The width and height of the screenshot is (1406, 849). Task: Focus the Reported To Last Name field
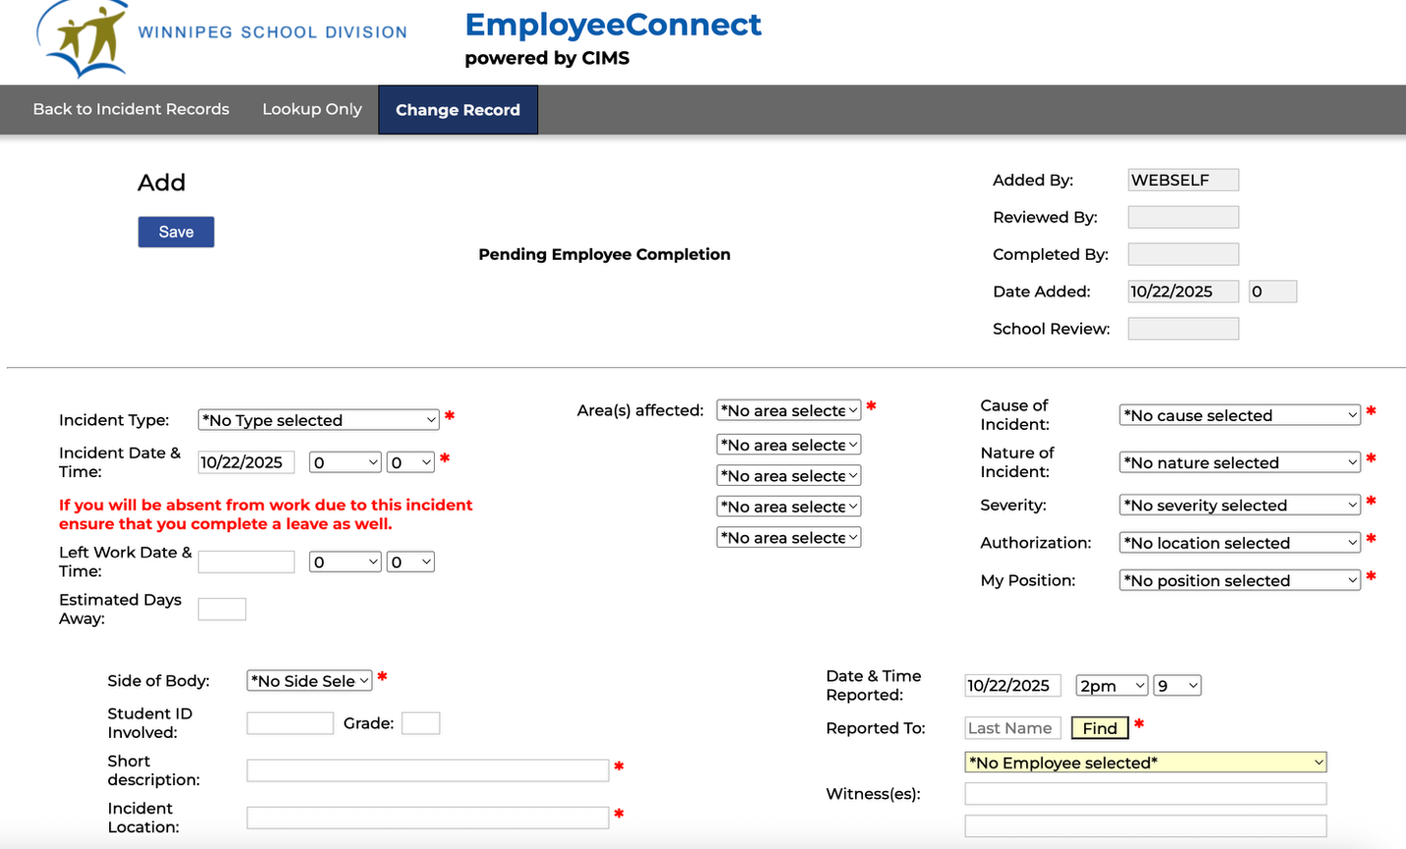pyautogui.click(x=1012, y=728)
